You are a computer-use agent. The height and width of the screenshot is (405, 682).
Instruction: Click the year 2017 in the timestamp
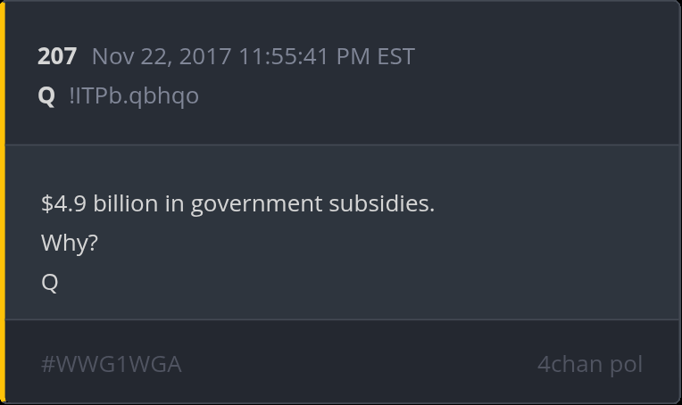[x=204, y=56]
